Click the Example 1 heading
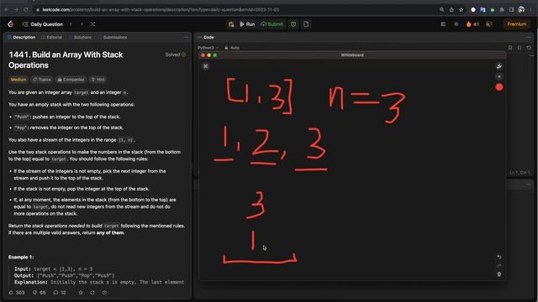 [x=21, y=258]
